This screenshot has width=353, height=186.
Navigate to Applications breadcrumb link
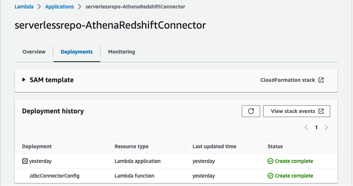[59, 7]
